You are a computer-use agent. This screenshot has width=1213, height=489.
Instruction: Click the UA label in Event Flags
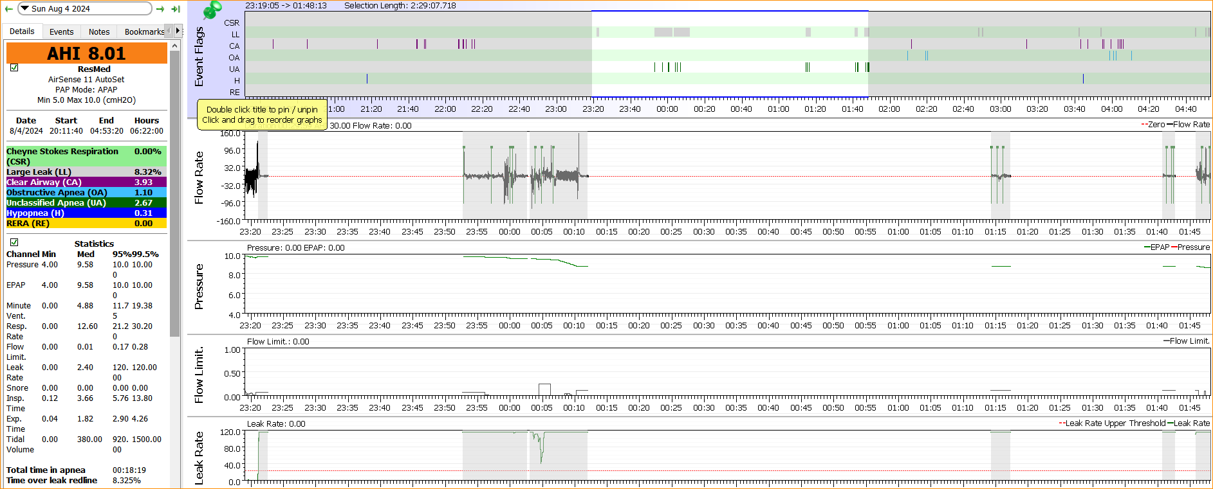pos(234,69)
